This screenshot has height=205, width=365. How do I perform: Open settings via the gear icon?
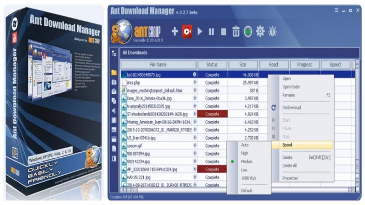tap(260, 32)
